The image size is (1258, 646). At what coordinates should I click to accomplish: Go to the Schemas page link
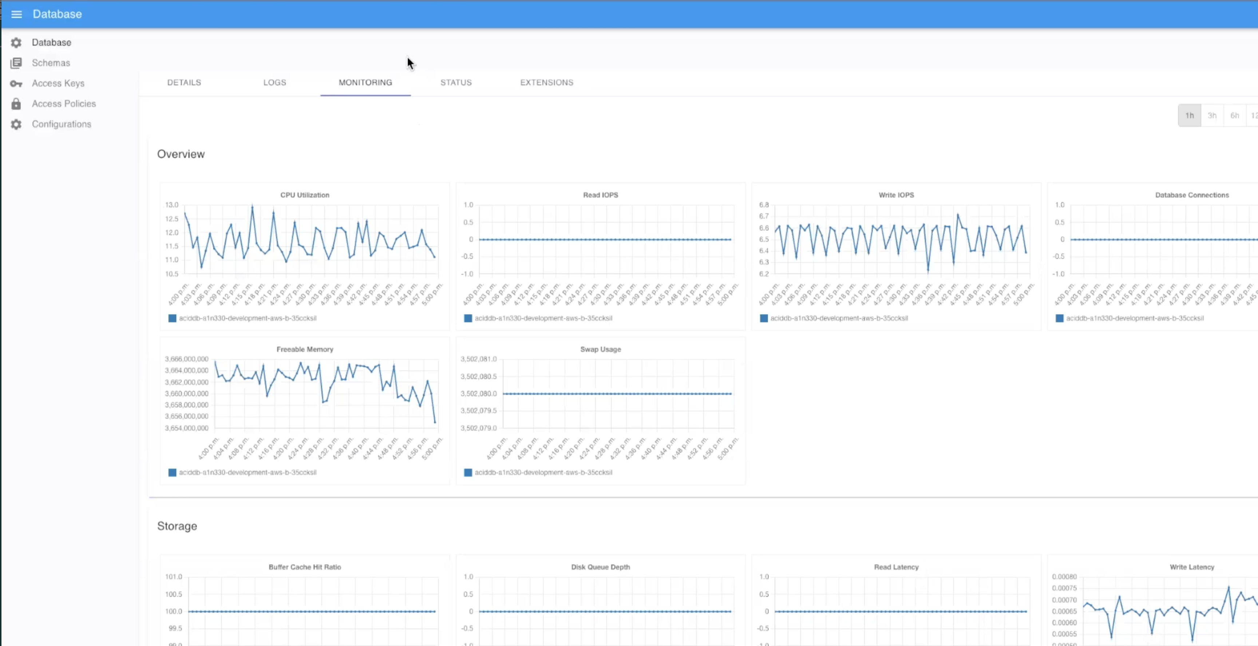[51, 63]
